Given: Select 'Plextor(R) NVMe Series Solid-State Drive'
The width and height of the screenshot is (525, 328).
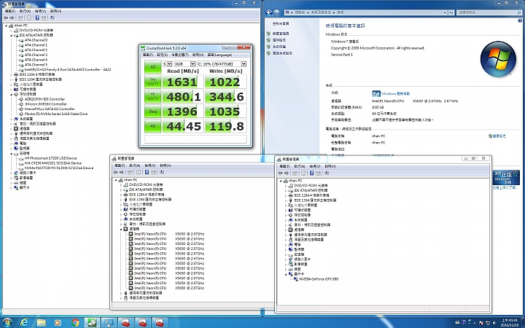Looking at the screenshot, I should click(56, 114).
